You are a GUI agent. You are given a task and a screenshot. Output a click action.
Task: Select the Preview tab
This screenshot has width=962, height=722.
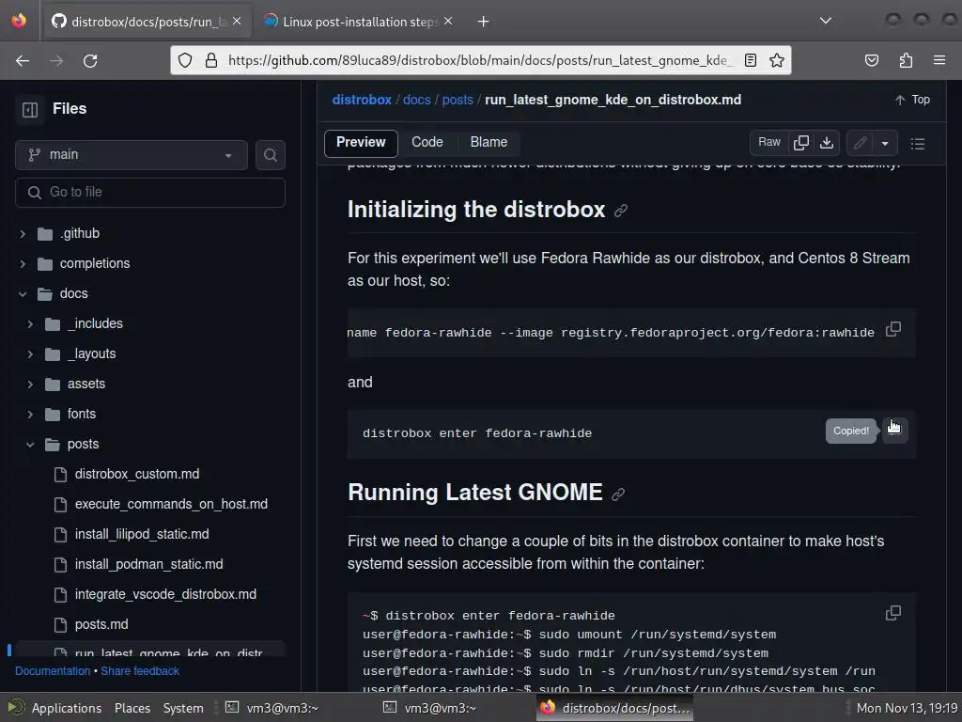pos(361,143)
